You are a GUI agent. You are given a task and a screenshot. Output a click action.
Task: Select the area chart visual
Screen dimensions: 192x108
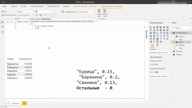154,30
